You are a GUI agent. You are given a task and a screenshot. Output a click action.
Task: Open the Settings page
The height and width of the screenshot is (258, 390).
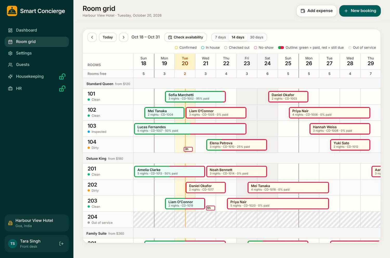pyautogui.click(x=37, y=53)
